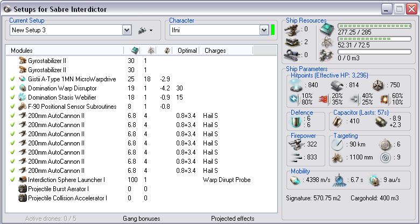Sort by the CPU column header icon
Screen dimensions: 420x224
click(x=135, y=51)
